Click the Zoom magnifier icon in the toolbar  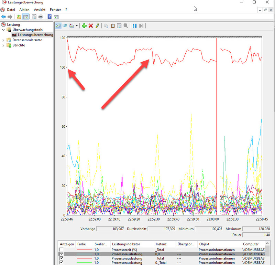(x=125, y=25)
